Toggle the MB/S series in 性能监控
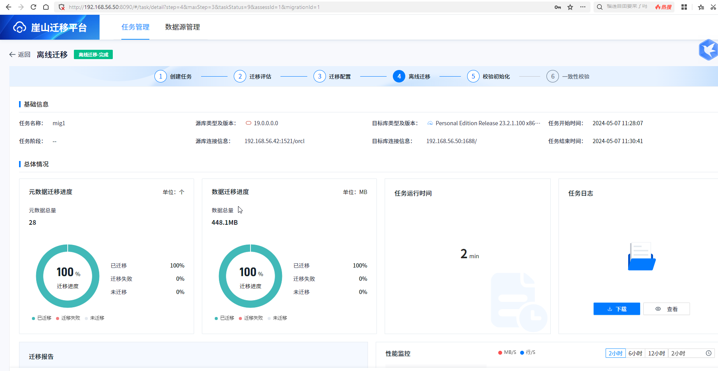 [x=507, y=352]
